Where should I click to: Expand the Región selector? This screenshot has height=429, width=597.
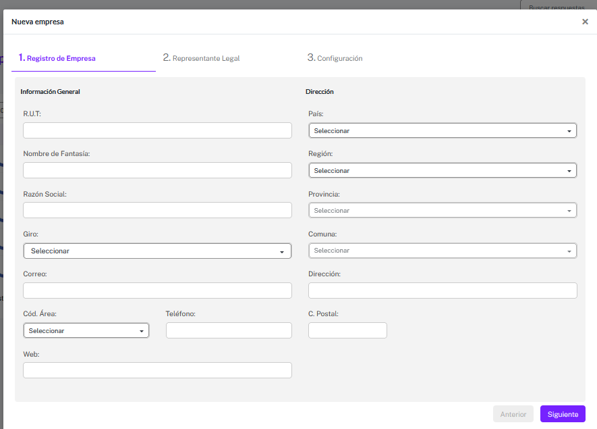(443, 170)
